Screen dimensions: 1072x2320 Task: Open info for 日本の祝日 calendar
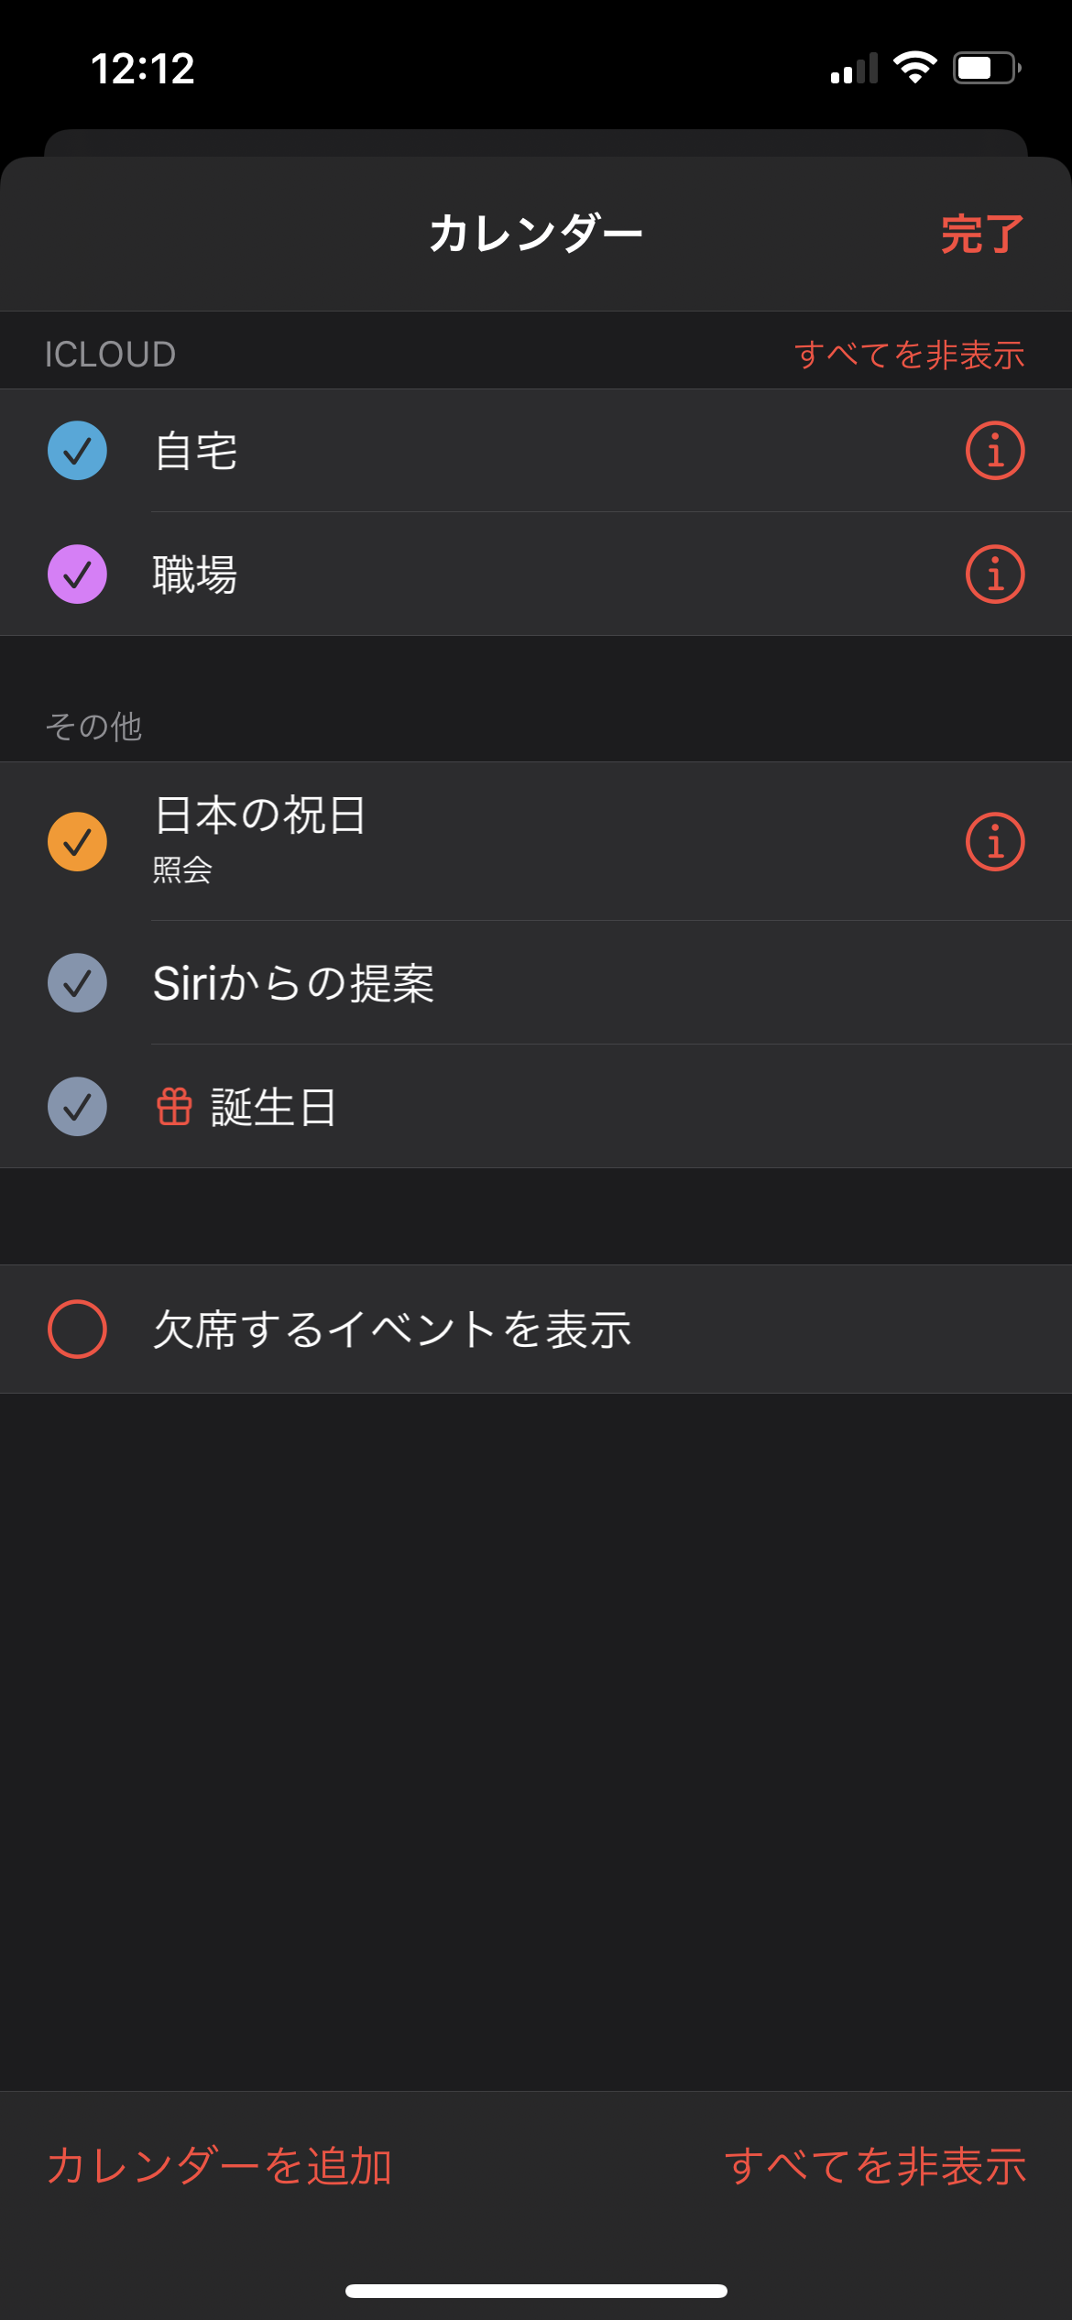994,841
